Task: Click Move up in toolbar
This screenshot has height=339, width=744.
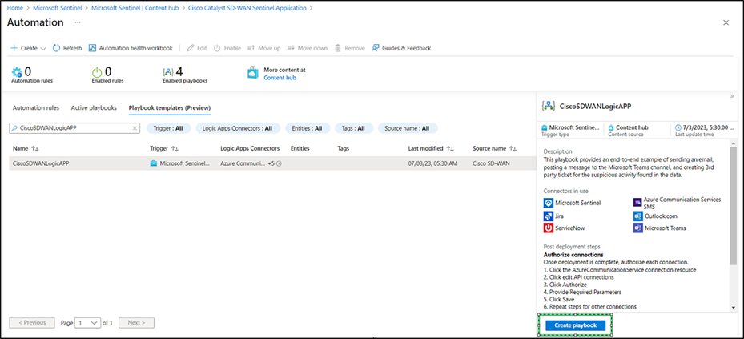Action: click(263, 48)
